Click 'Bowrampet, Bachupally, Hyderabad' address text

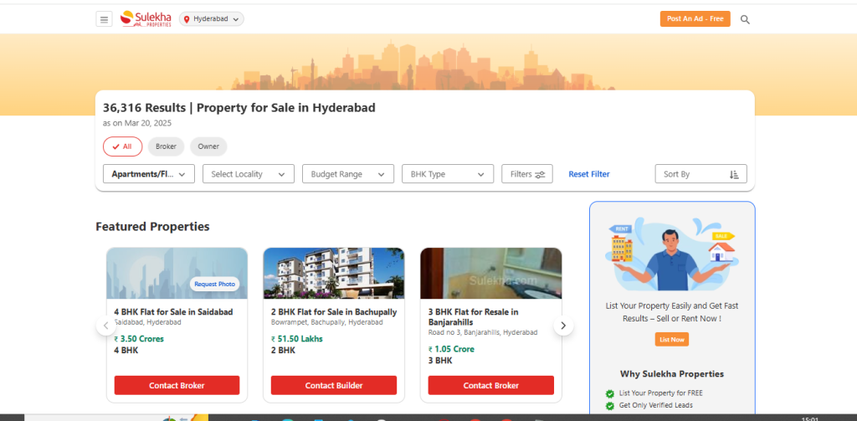[327, 322]
